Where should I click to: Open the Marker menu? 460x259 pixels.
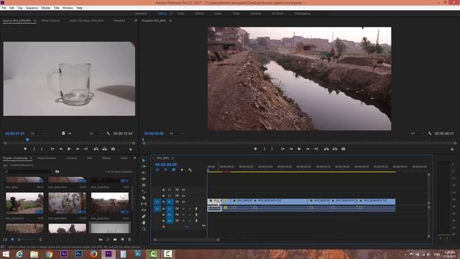[45, 8]
